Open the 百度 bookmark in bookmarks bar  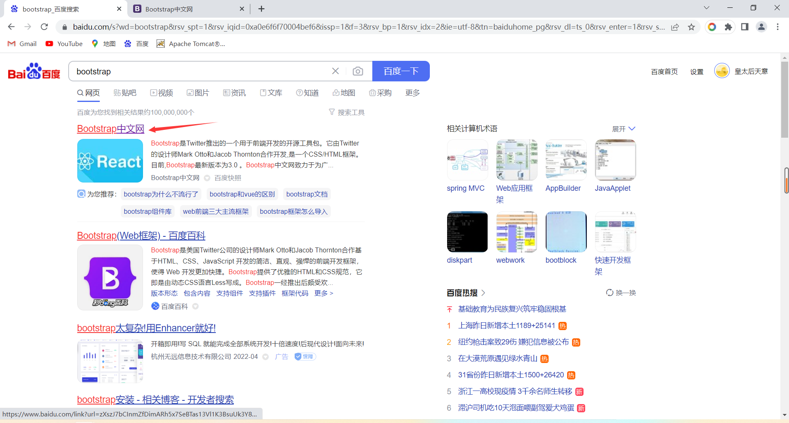136,44
